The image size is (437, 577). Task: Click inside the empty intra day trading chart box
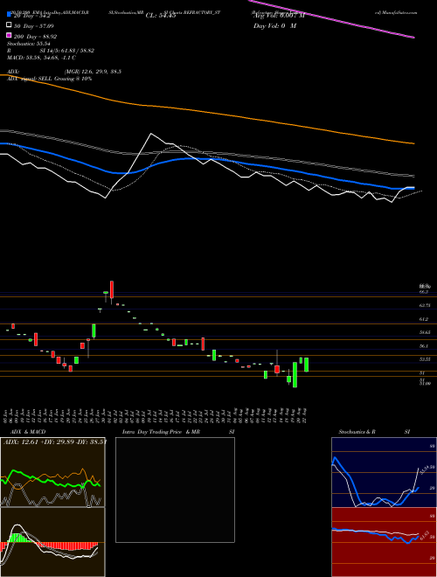tap(175, 490)
